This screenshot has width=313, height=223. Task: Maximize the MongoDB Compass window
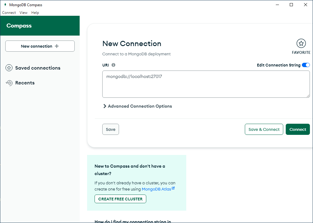[x=291, y=5]
